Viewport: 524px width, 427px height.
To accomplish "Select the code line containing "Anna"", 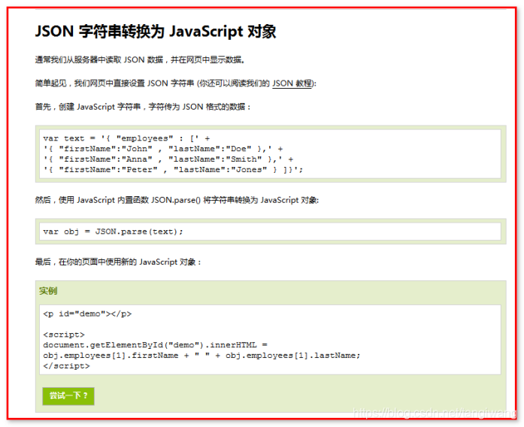I will (168, 159).
